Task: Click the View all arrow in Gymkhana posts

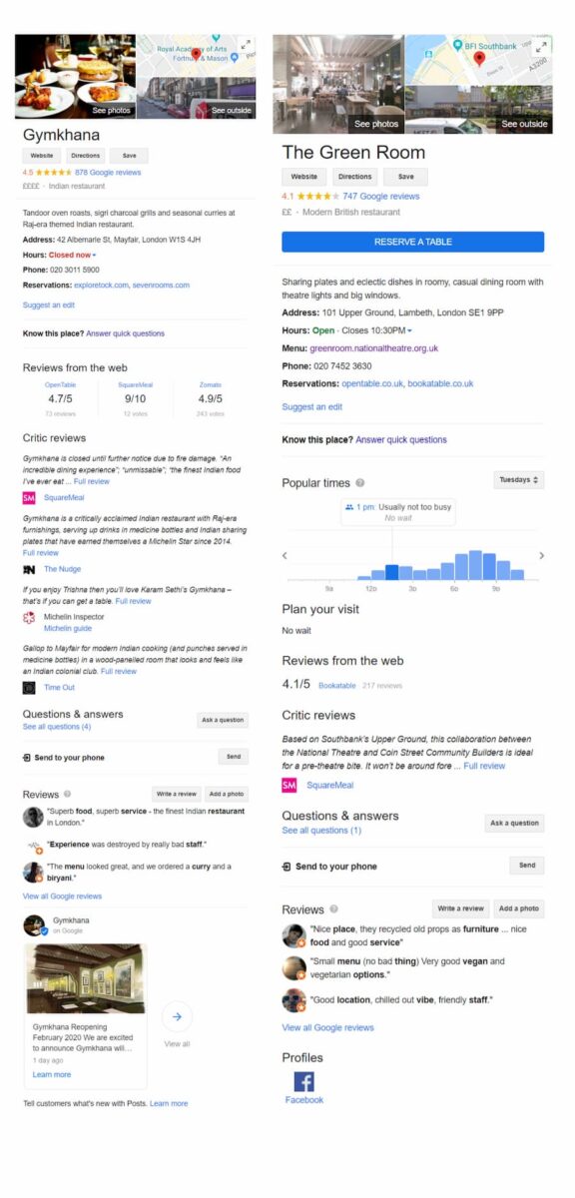Action: click(177, 1017)
